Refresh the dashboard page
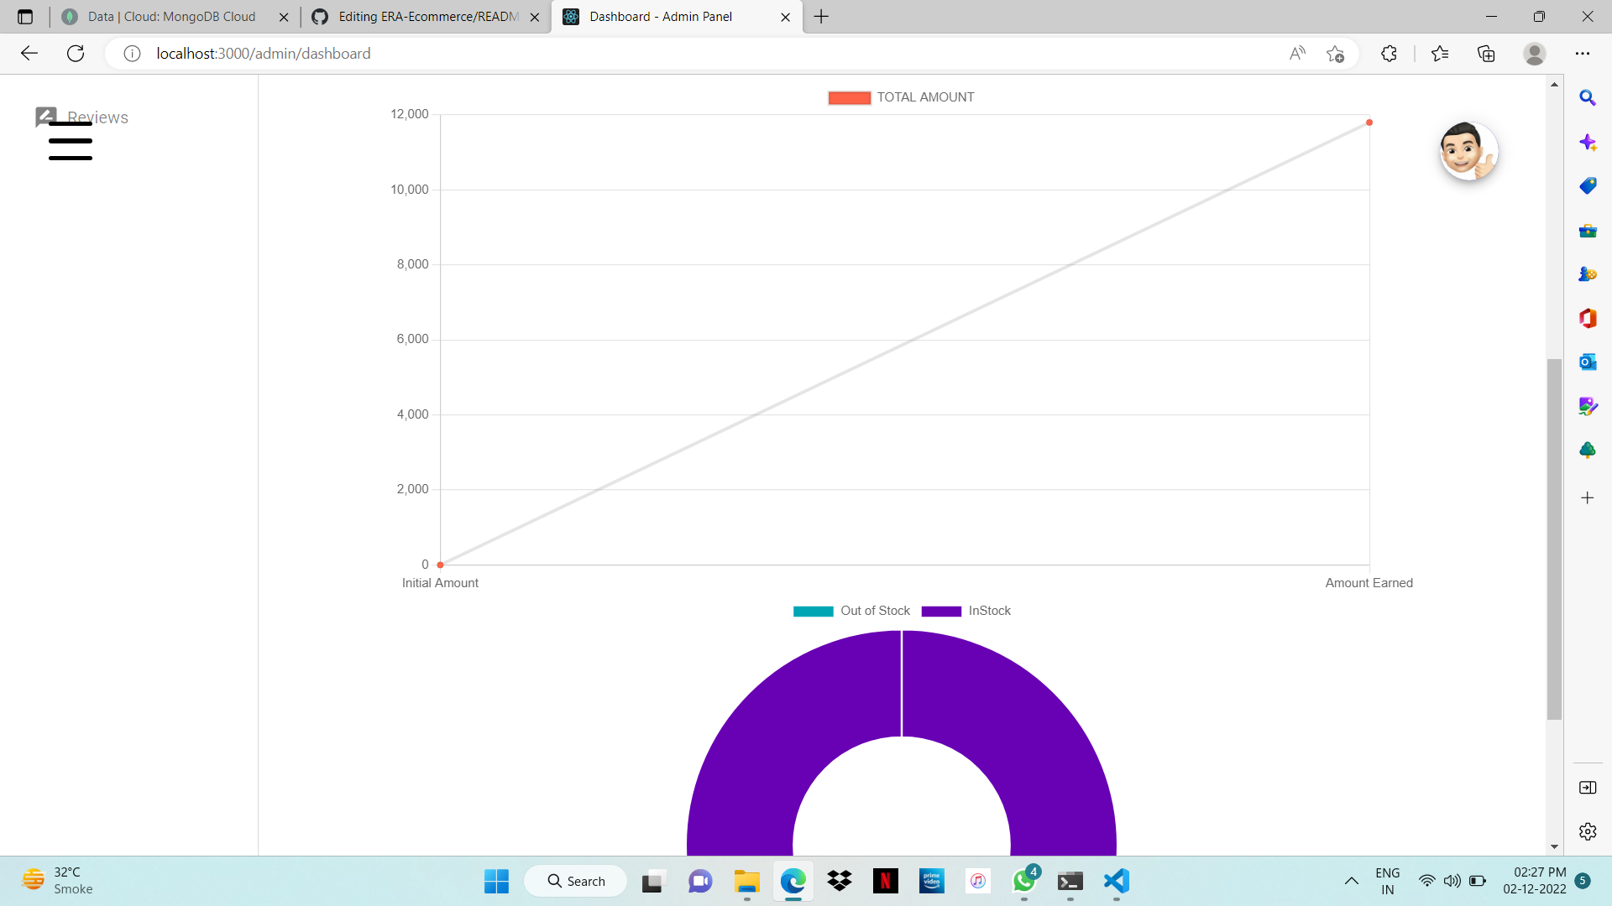The width and height of the screenshot is (1612, 906). click(76, 53)
